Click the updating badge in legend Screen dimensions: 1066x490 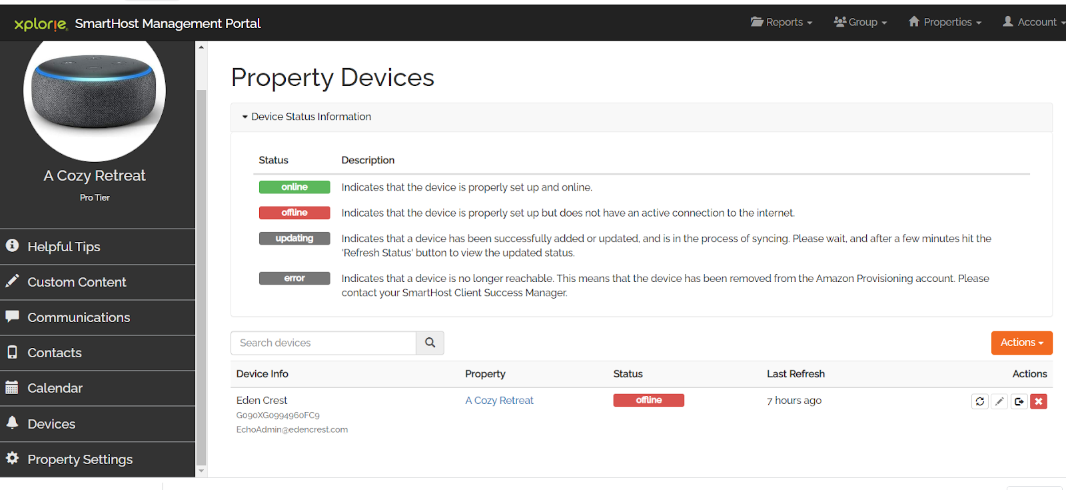tap(294, 238)
